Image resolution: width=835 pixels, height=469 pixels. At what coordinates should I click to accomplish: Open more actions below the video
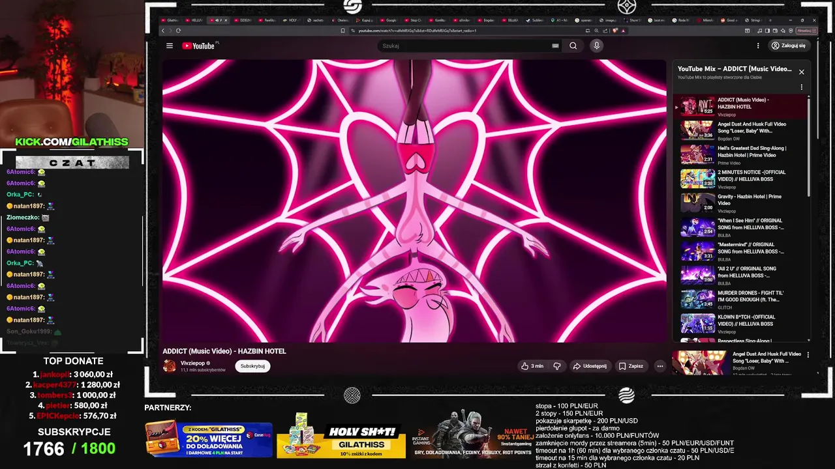[x=660, y=366]
